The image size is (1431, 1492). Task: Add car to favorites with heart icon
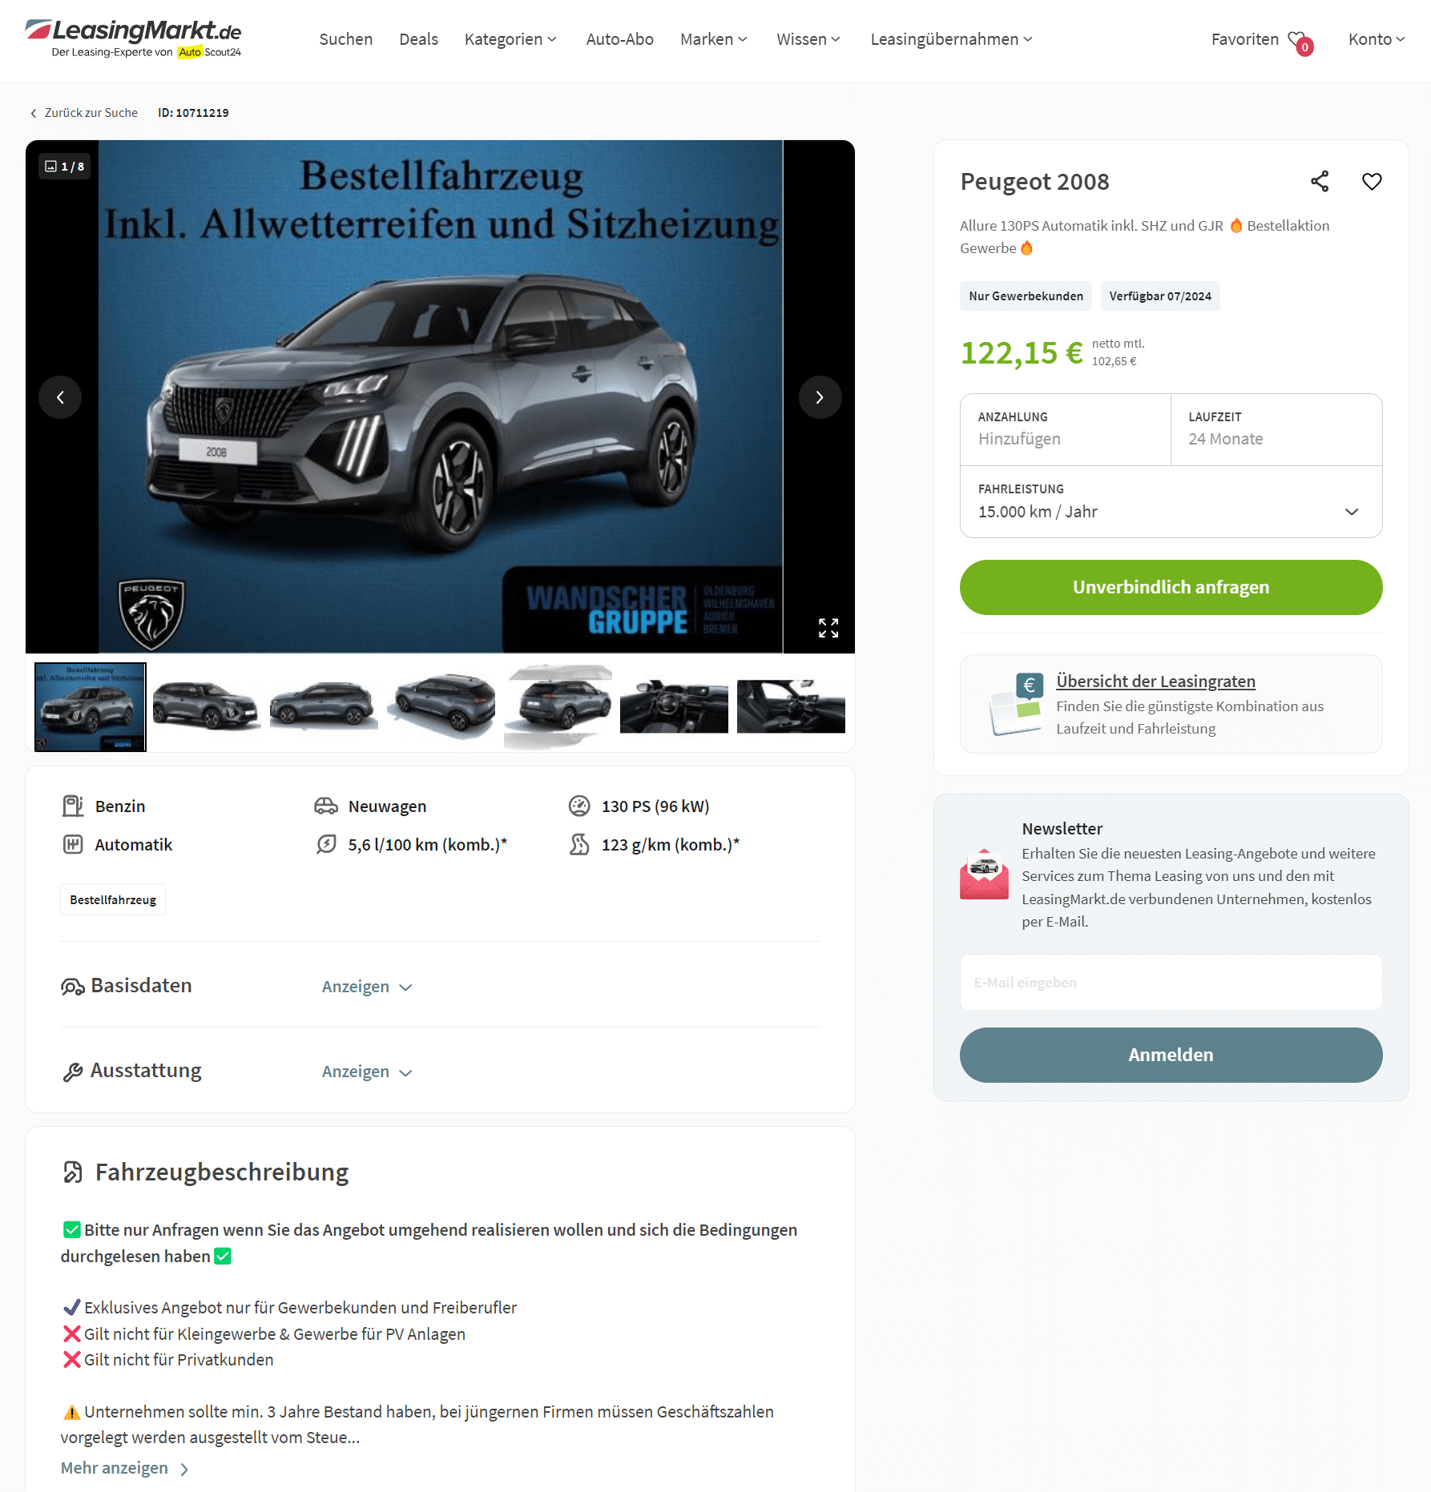click(x=1372, y=182)
